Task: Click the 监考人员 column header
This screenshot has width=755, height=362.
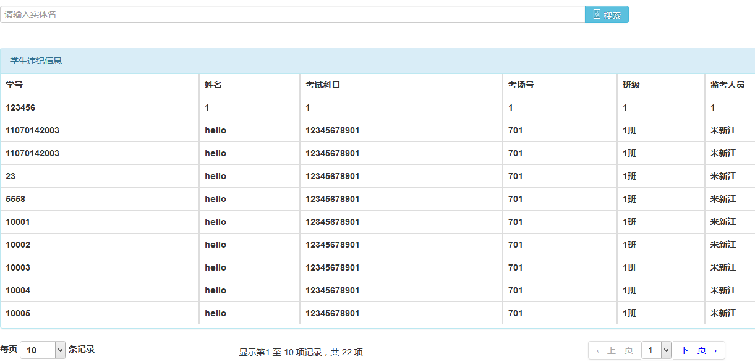Action: point(727,85)
